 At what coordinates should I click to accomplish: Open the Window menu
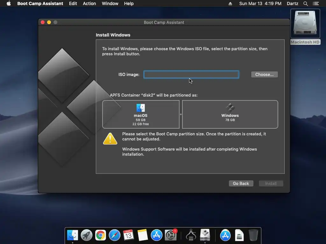point(110,3)
